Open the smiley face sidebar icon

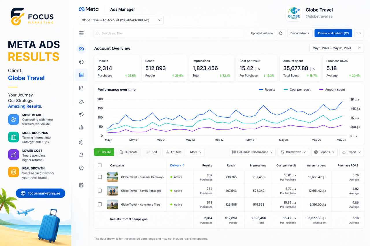(x=81, y=62)
